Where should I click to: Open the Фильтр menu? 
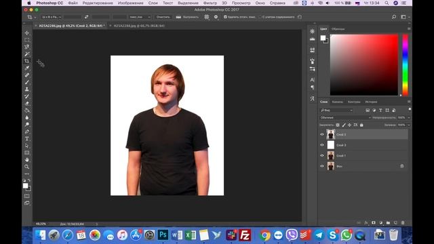(210, 3)
